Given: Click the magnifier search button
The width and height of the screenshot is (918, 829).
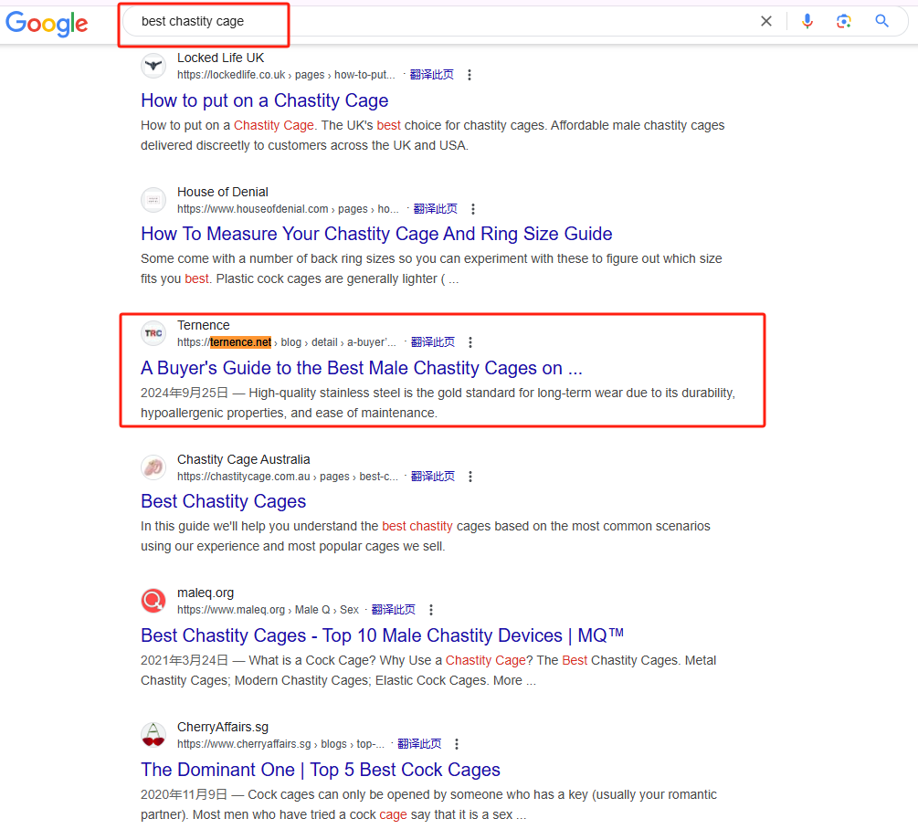Looking at the screenshot, I should click(881, 22).
